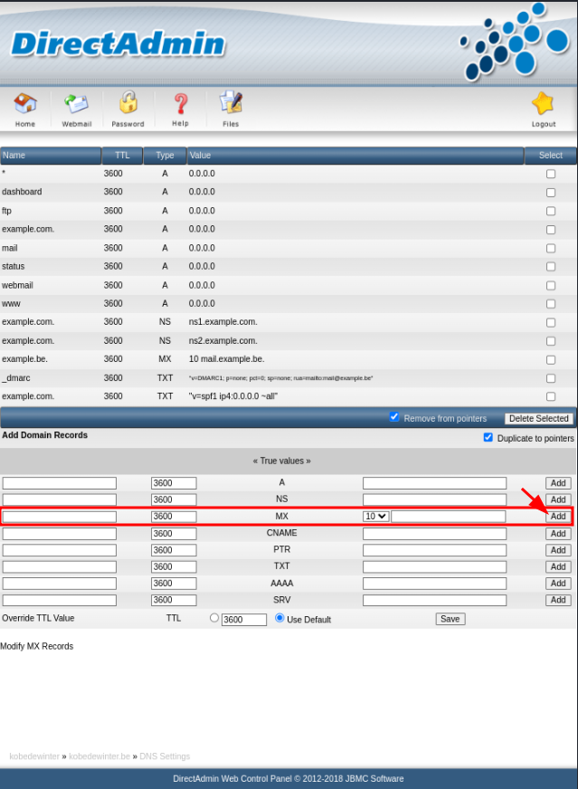
Task: Add the TXT record row
Action: (x=558, y=566)
